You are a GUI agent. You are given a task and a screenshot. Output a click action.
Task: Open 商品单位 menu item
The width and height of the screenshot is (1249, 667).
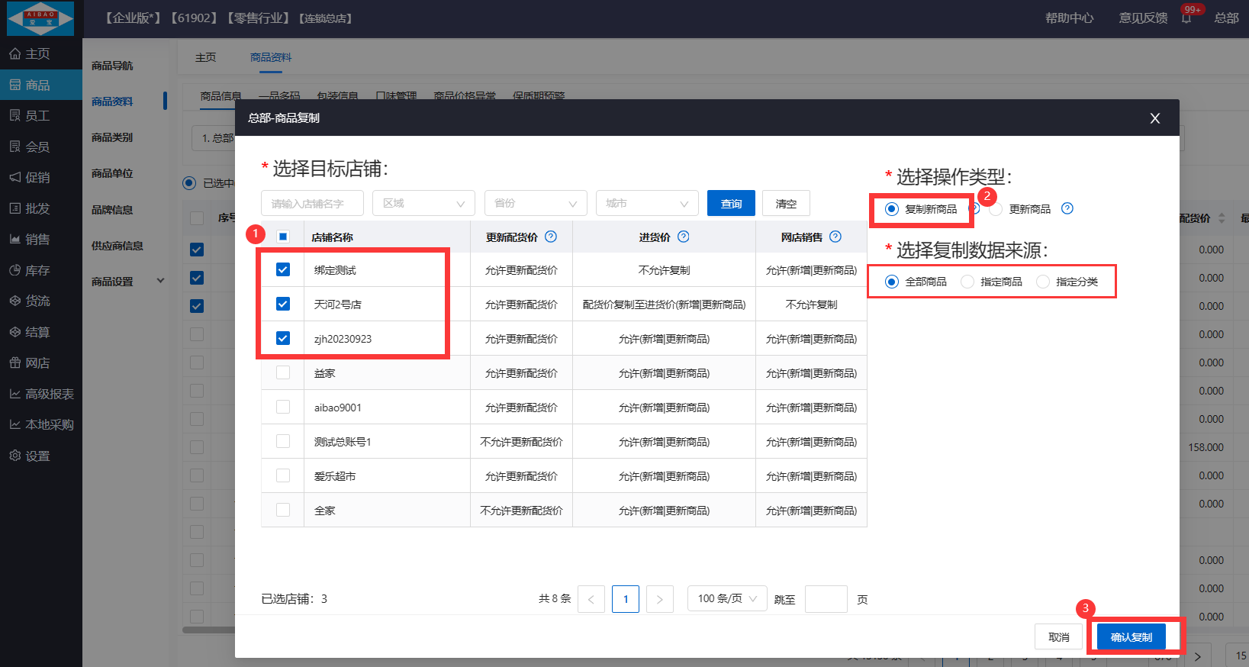coord(112,173)
